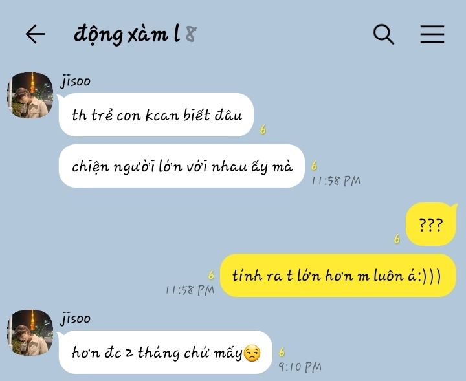Select message 'chiện người lớn với nhau ấy mà'
466x381 pixels.
pos(182,166)
